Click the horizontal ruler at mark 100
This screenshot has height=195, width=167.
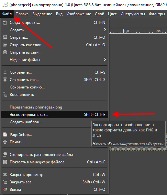[x=126, y=31]
